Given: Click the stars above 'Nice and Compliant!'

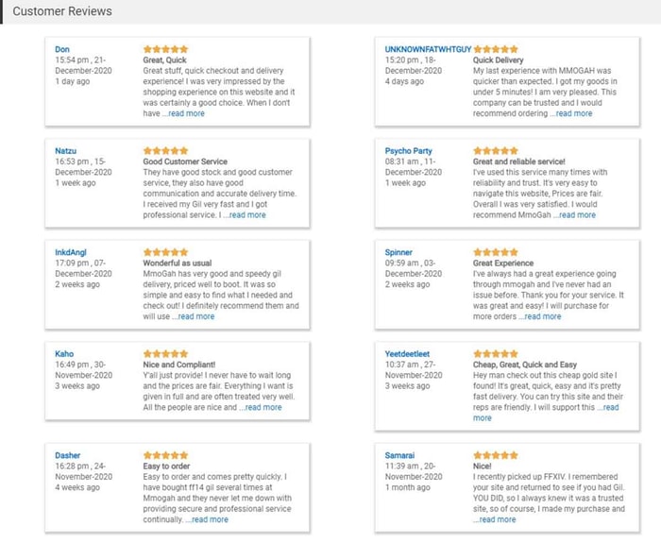Looking at the screenshot, I should tap(165, 354).
